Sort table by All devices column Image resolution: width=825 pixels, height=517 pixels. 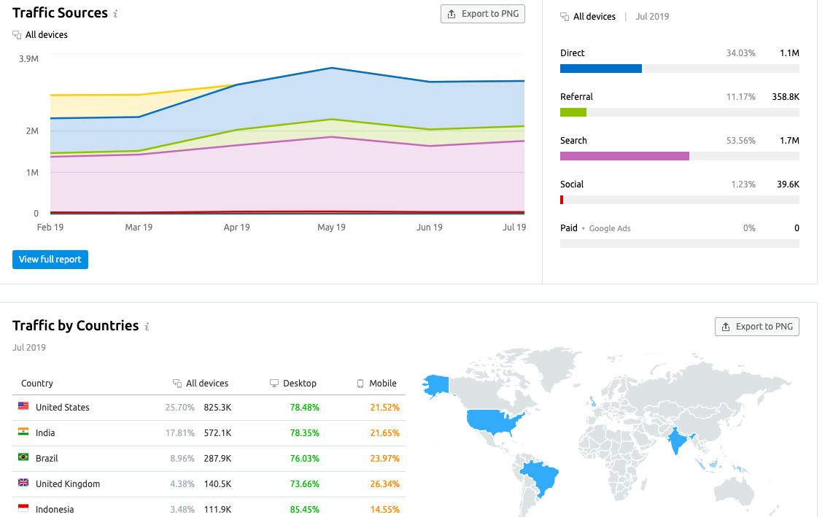click(x=206, y=384)
